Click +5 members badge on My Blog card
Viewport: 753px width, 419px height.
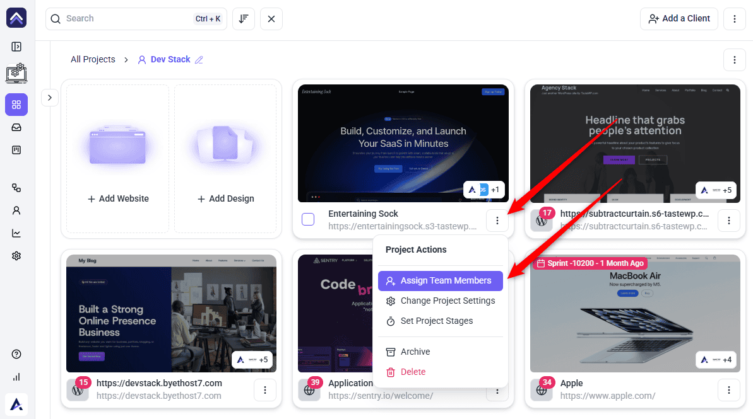(x=252, y=360)
